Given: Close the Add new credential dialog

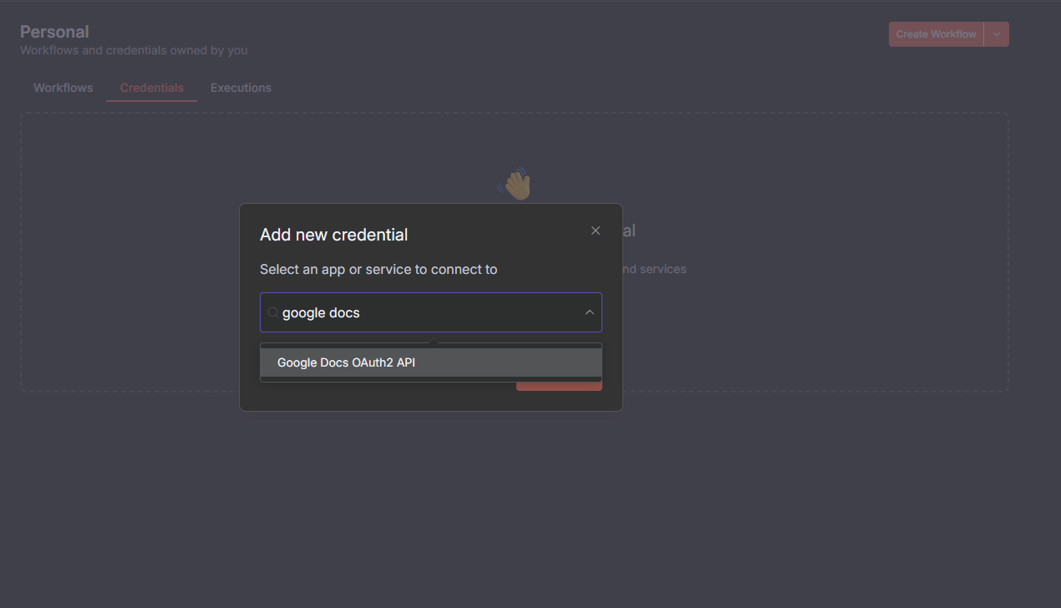Looking at the screenshot, I should [x=596, y=231].
